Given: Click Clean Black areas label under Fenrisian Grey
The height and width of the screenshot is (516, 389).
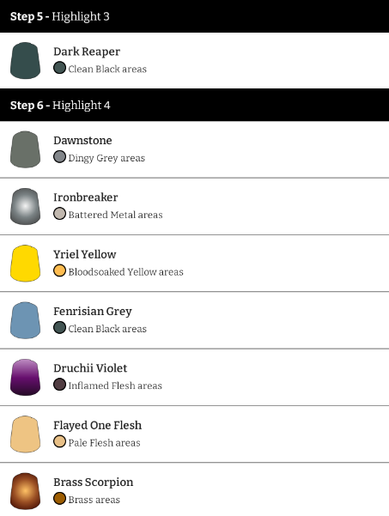Looking at the screenshot, I should click(x=107, y=329).
